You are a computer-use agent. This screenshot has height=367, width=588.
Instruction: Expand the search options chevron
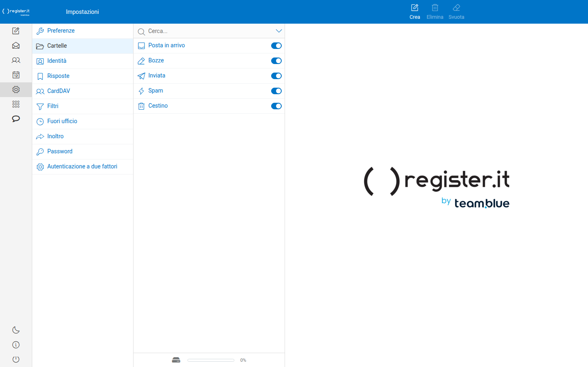[279, 31]
